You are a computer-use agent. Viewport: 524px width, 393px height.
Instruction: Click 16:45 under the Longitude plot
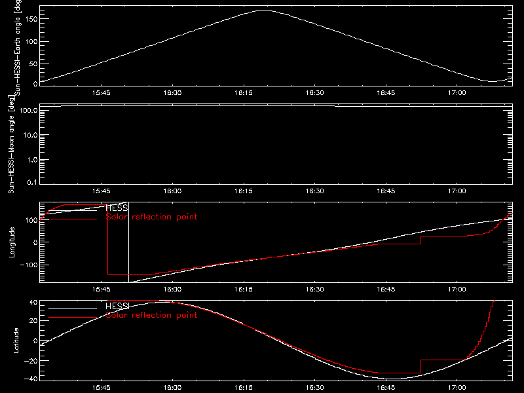(386, 290)
